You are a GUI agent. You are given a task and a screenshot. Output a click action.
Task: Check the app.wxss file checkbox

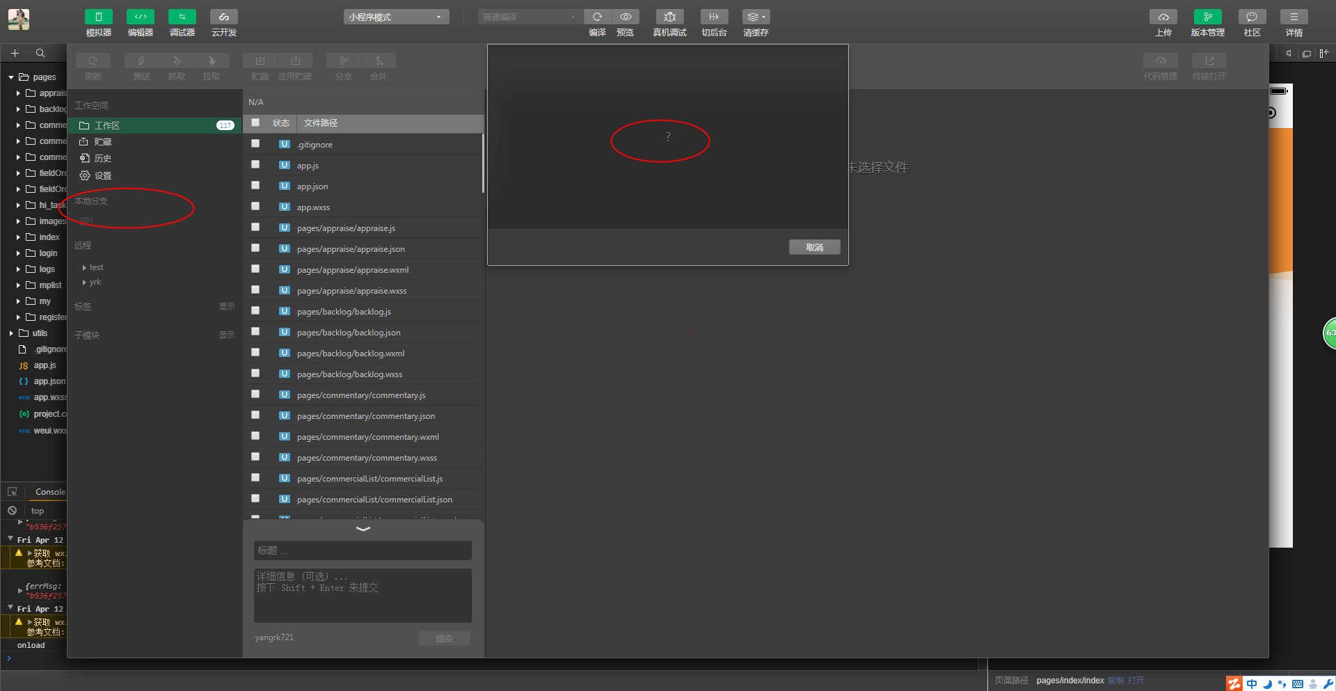(x=255, y=206)
